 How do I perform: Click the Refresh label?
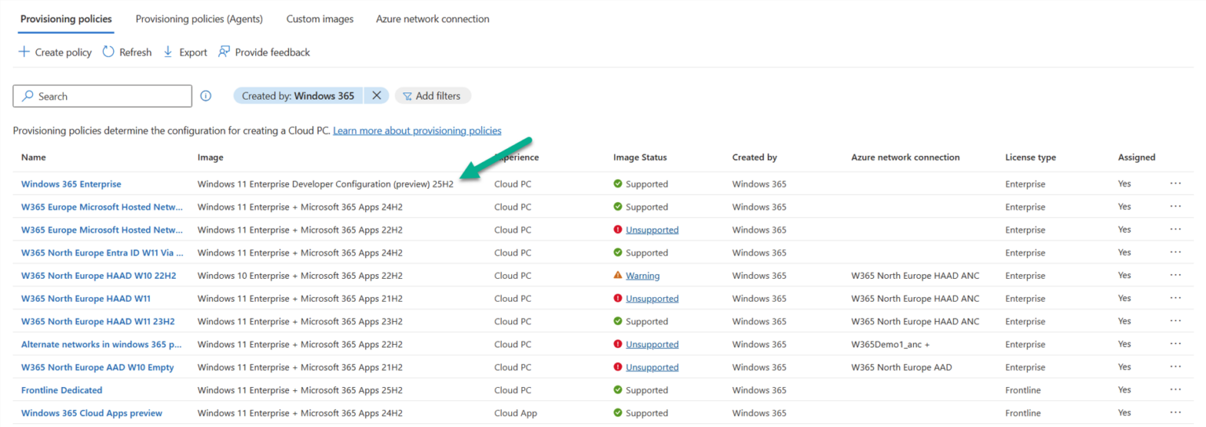[x=136, y=52]
